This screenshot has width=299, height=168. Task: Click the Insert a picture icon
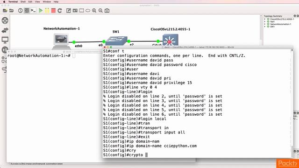[x=75, y=11]
